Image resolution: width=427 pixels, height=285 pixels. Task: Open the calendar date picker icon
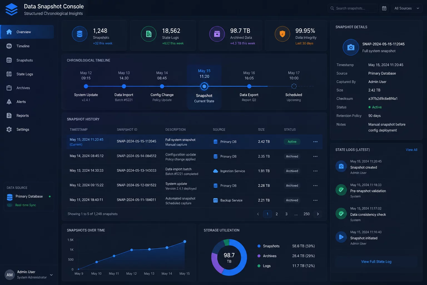(384, 8)
